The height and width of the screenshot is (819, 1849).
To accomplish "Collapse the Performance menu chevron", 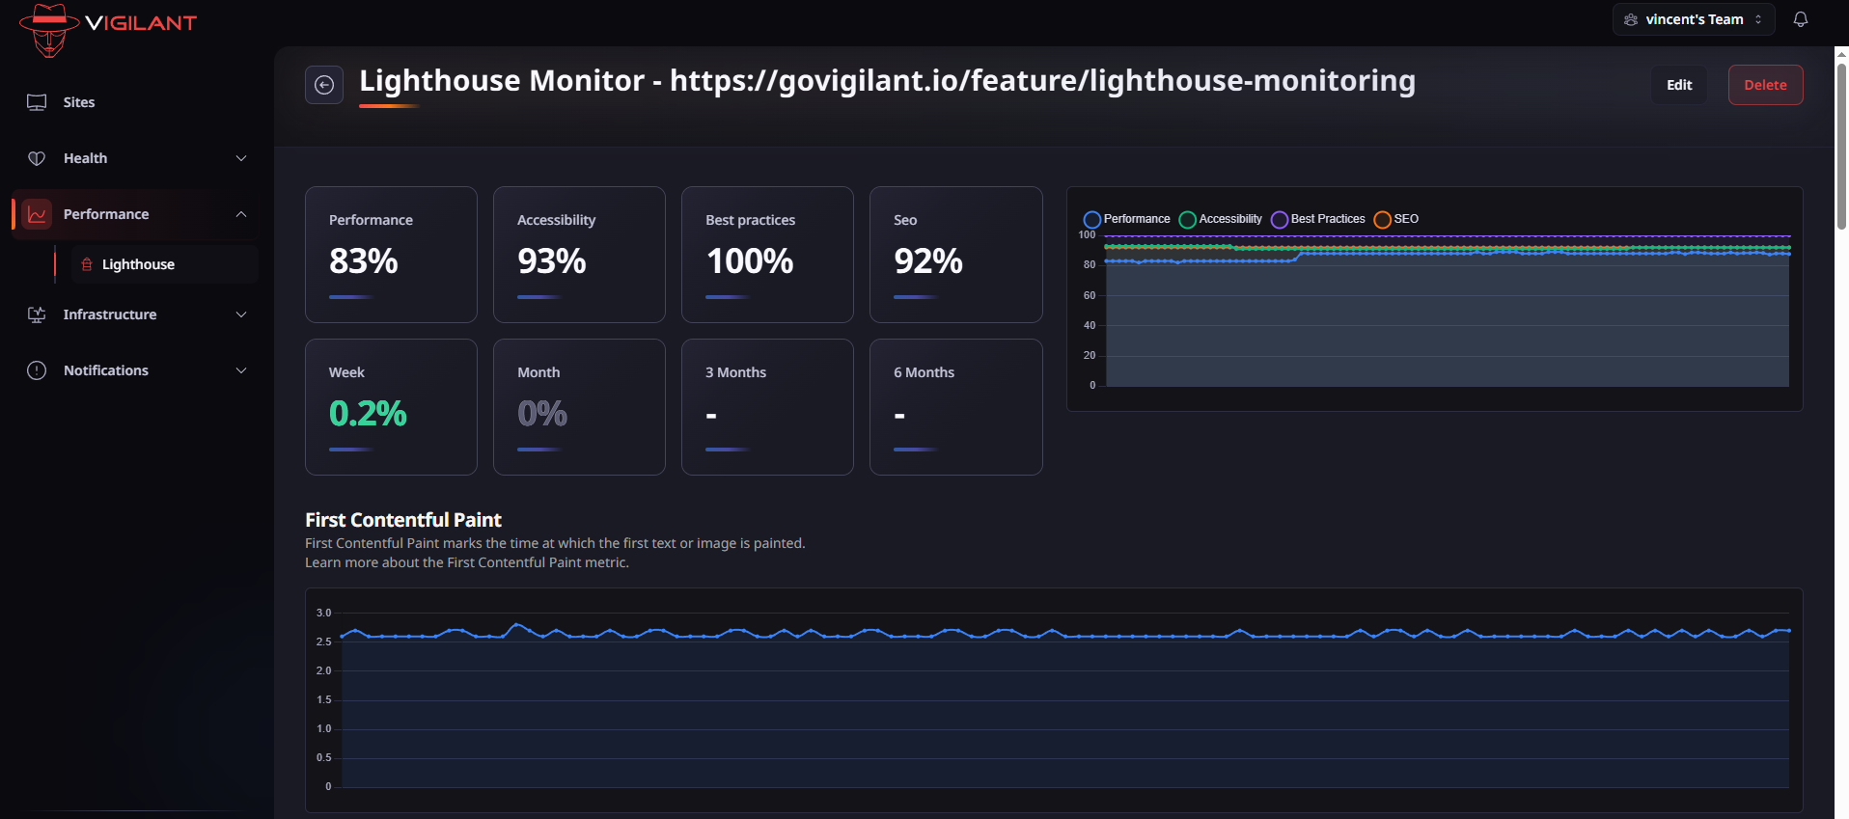I will pyautogui.click(x=241, y=214).
